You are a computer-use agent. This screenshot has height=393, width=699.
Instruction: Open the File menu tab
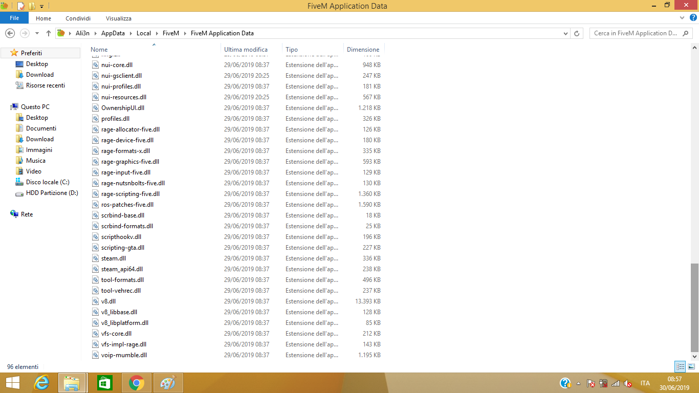(x=14, y=18)
